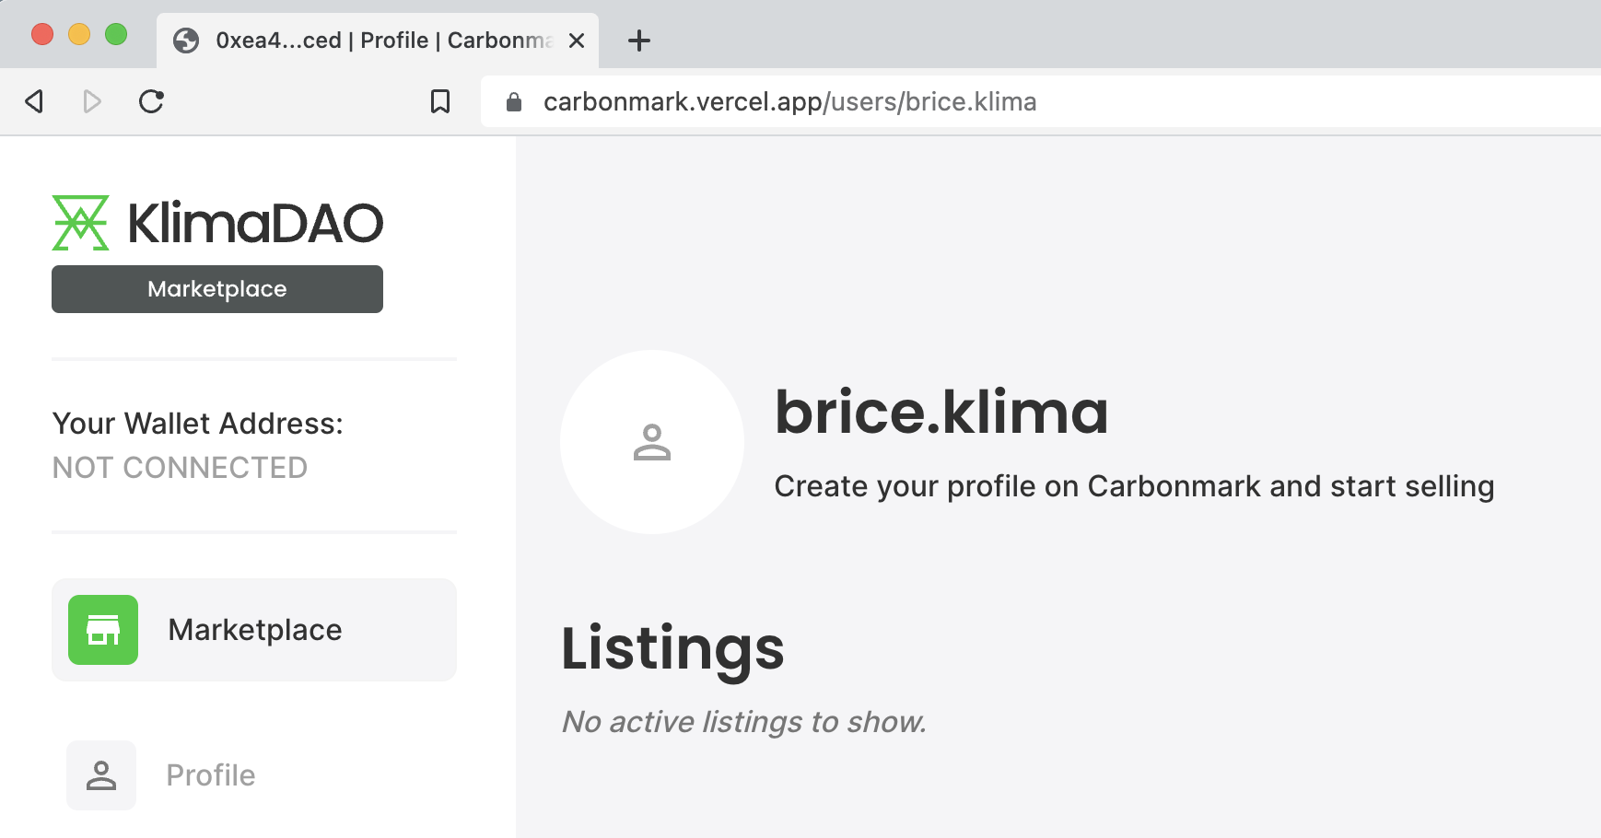Click the Marketplace badge under KlimaDAO logo
This screenshot has width=1601, height=838.
(217, 288)
